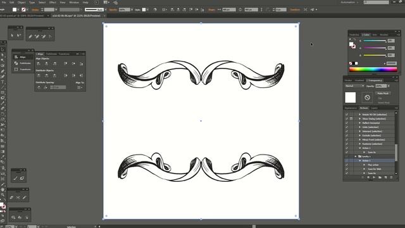Click the Shape link in control bar
This screenshot has height=228, width=405.
coord(211,9)
